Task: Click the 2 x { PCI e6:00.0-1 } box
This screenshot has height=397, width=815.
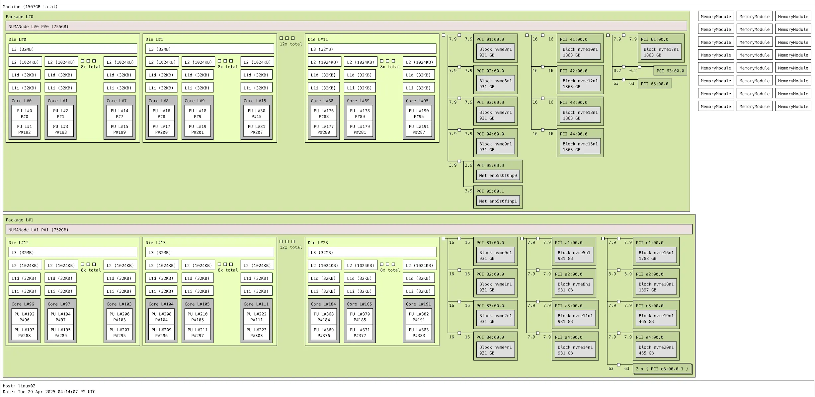Action: coord(662,369)
